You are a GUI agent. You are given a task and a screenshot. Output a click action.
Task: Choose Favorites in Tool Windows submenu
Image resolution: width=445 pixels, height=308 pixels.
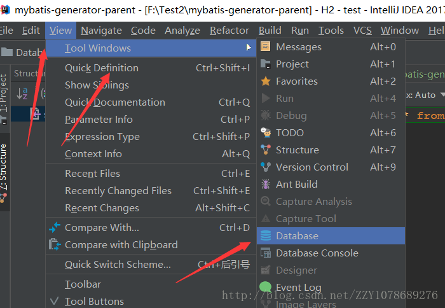331,81
